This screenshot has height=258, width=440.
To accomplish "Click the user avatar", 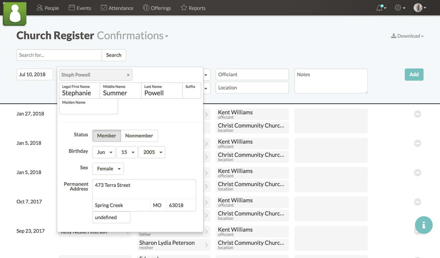I will click(x=418, y=7).
